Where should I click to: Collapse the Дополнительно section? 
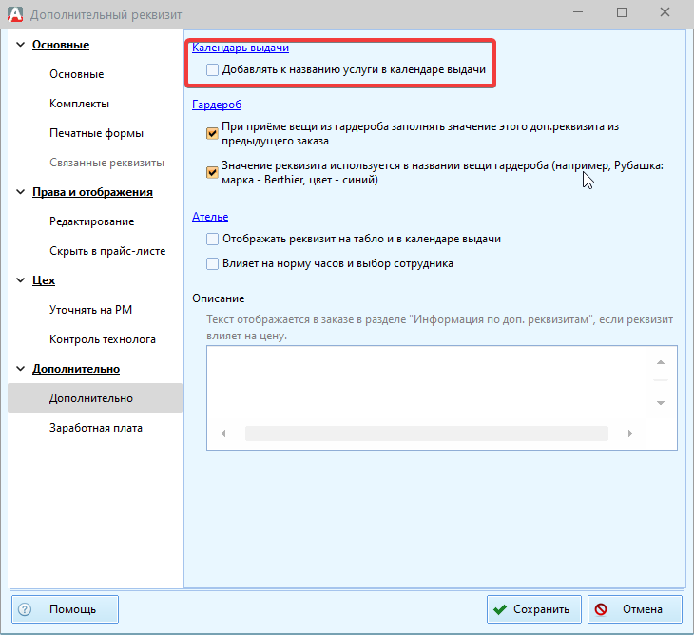(19, 369)
